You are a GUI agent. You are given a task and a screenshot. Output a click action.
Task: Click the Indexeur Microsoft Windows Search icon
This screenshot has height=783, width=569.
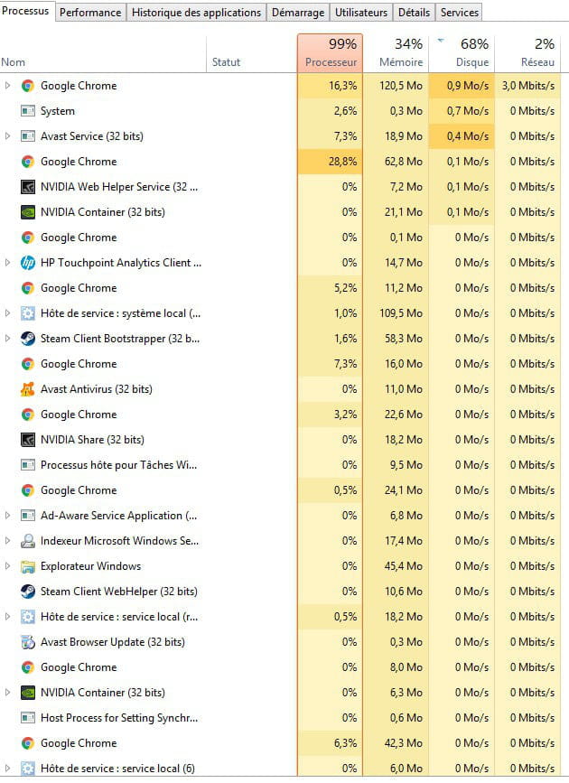[x=27, y=541]
